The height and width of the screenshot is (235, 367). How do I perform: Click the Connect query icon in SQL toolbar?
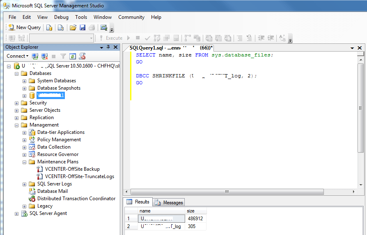(12, 38)
